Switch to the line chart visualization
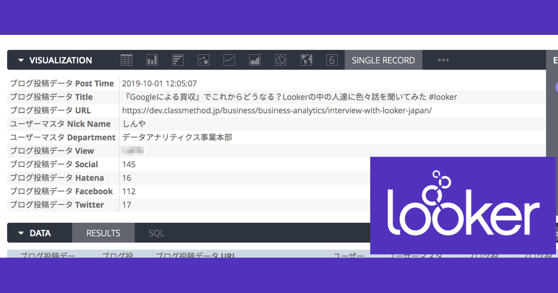558x293 pixels. pyautogui.click(x=229, y=60)
